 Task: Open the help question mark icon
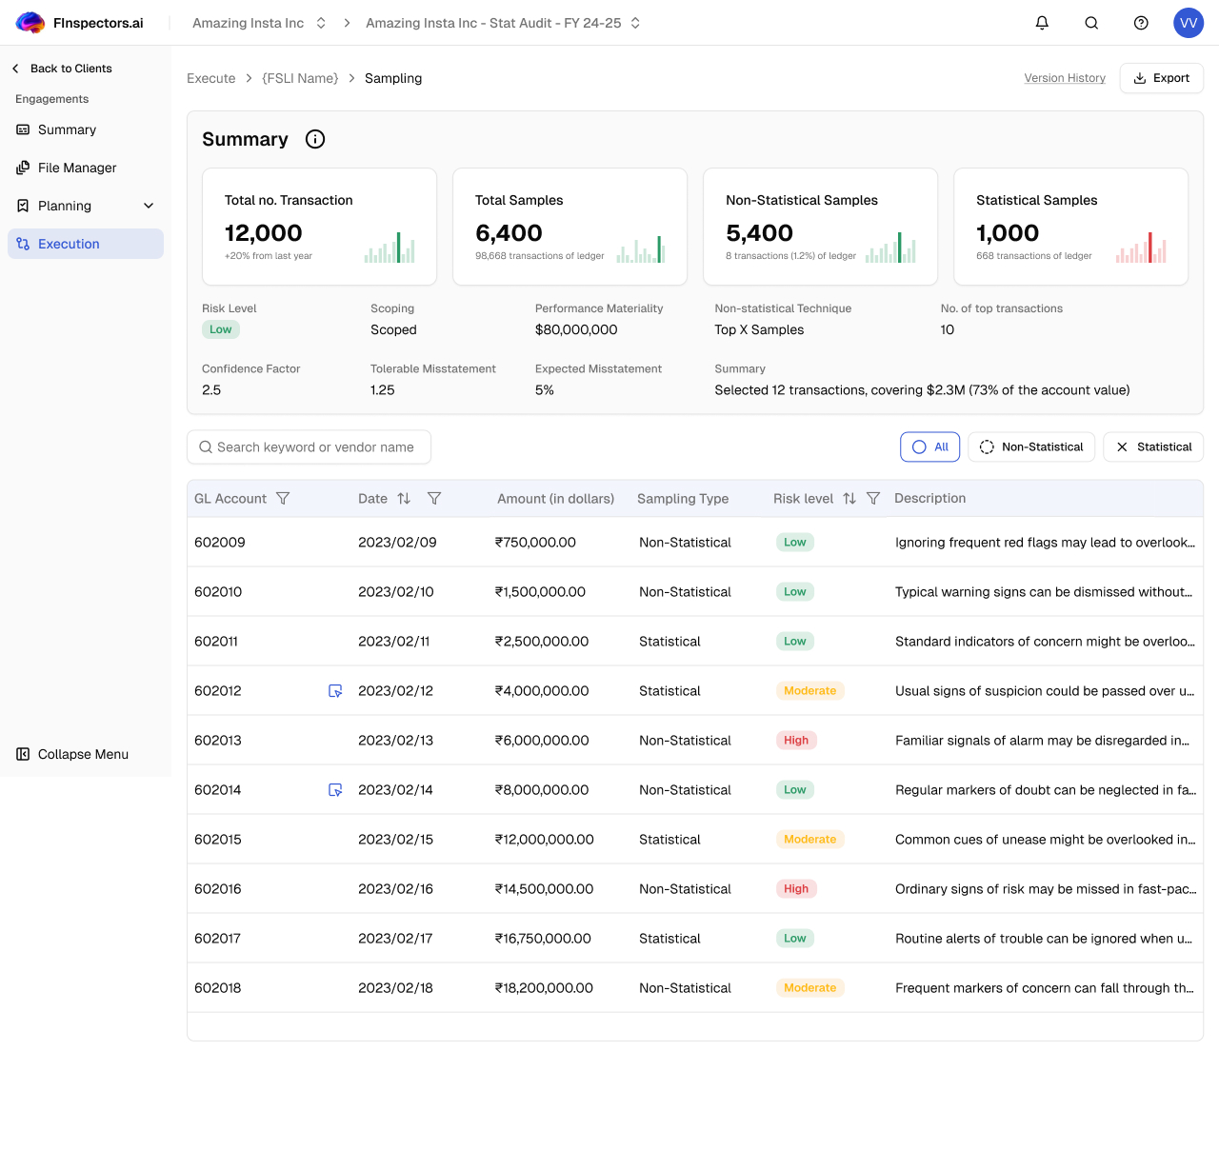[x=1141, y=23]
